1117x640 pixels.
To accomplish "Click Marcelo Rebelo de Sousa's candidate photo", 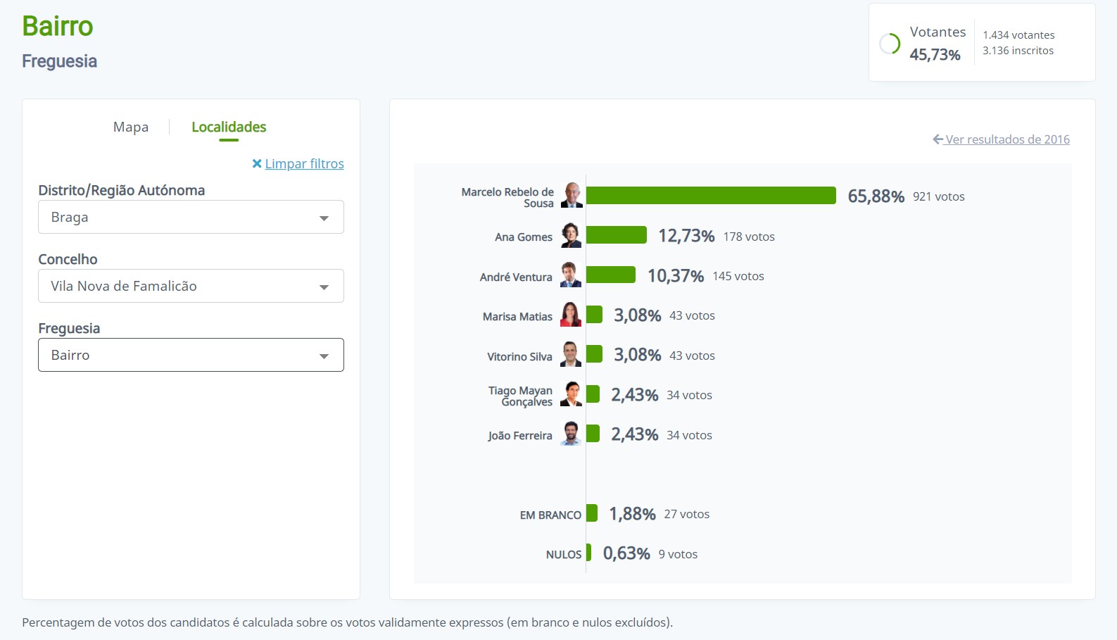I will [572, 196].
